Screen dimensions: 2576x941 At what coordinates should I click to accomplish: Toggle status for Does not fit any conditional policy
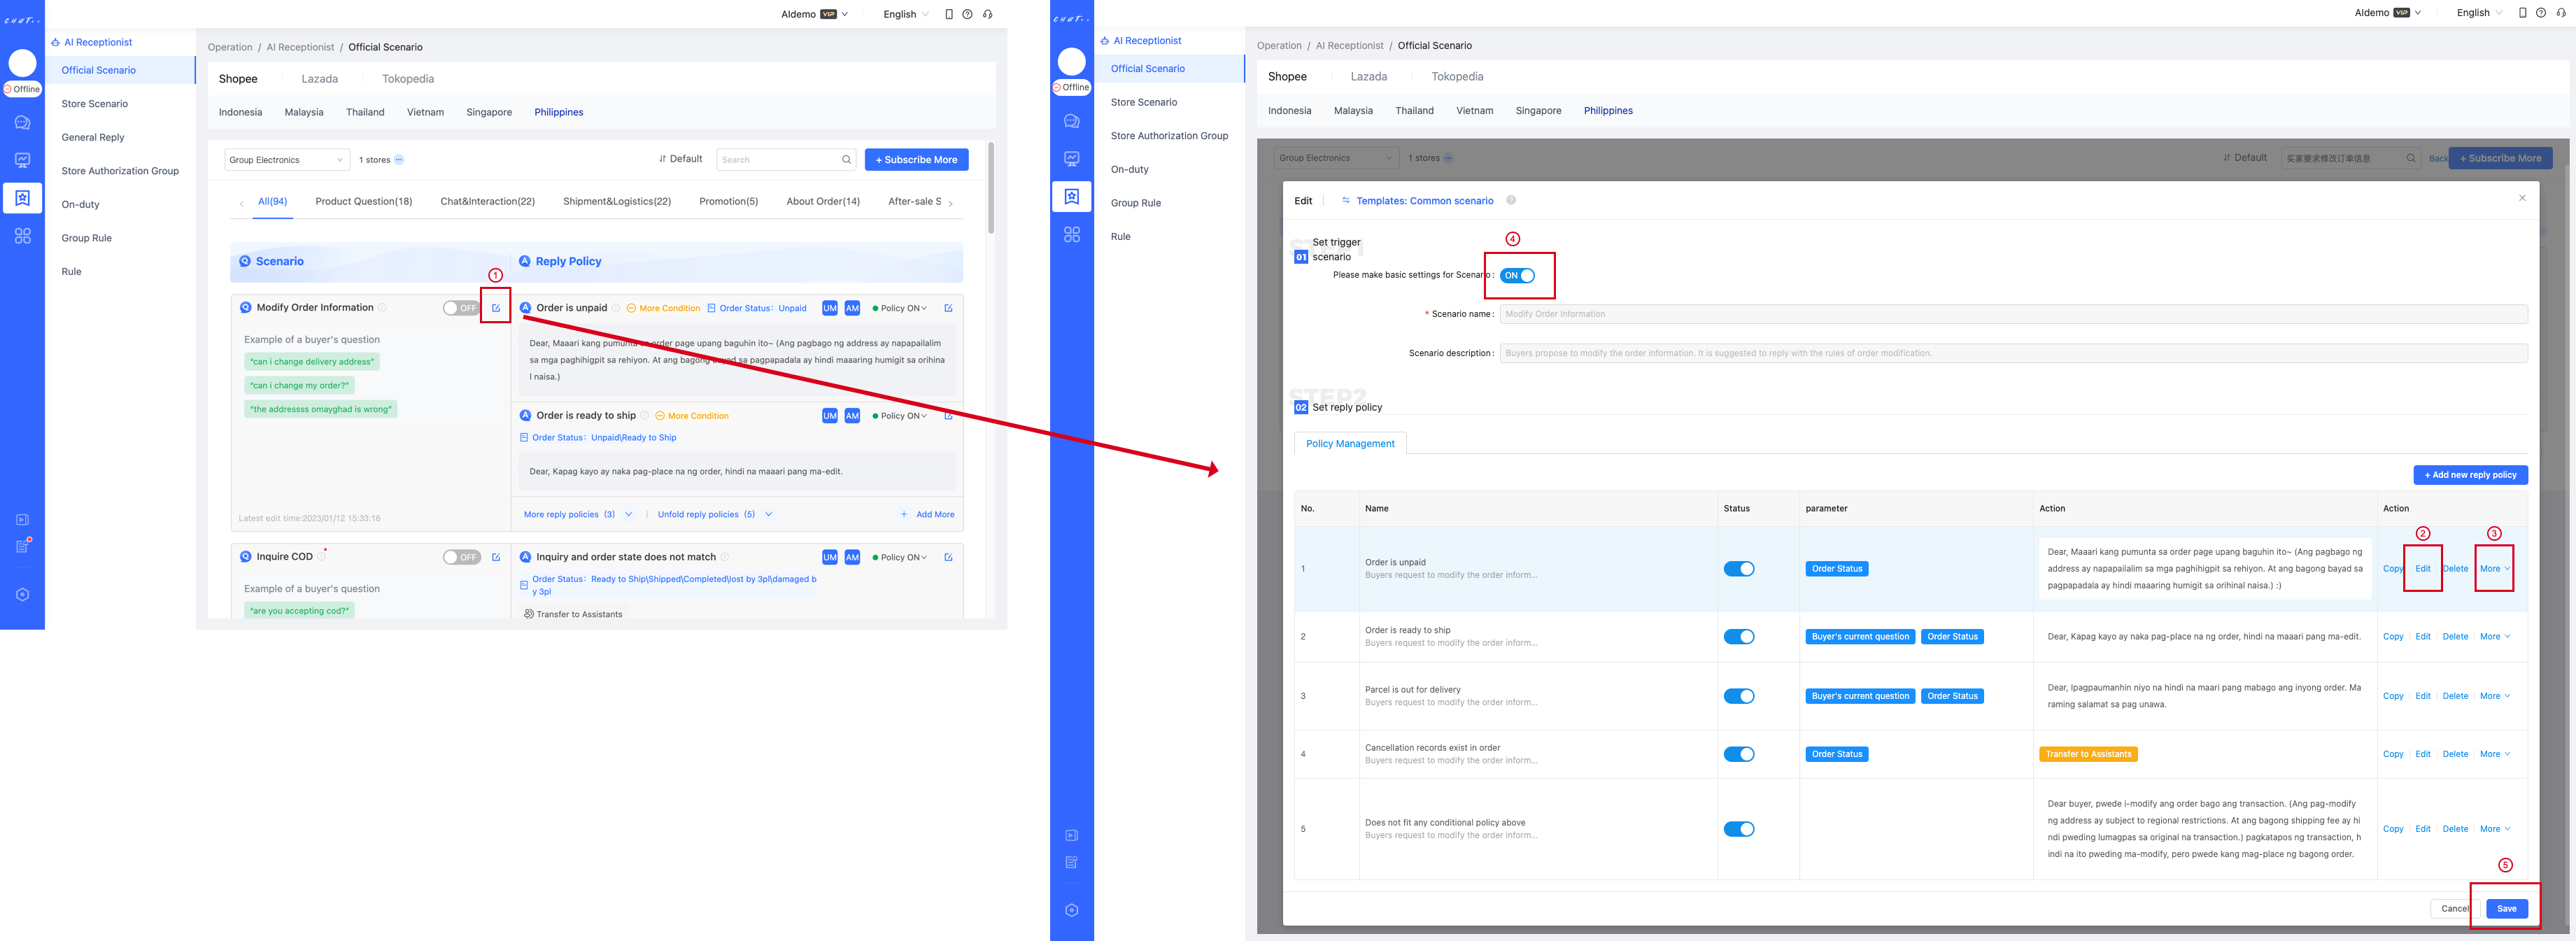[1739, 829]
